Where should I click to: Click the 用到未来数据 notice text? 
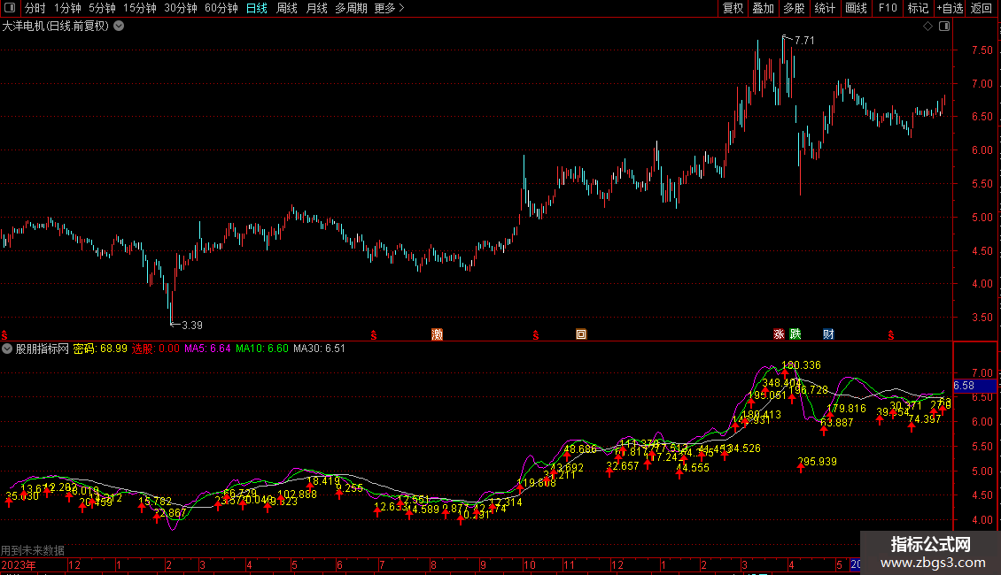pos(33,550)
